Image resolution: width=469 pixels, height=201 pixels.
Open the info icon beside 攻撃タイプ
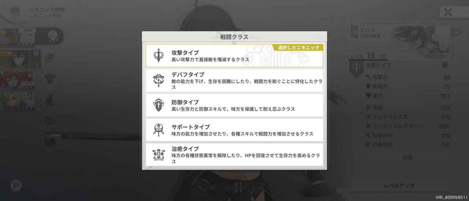click(445, 65)
